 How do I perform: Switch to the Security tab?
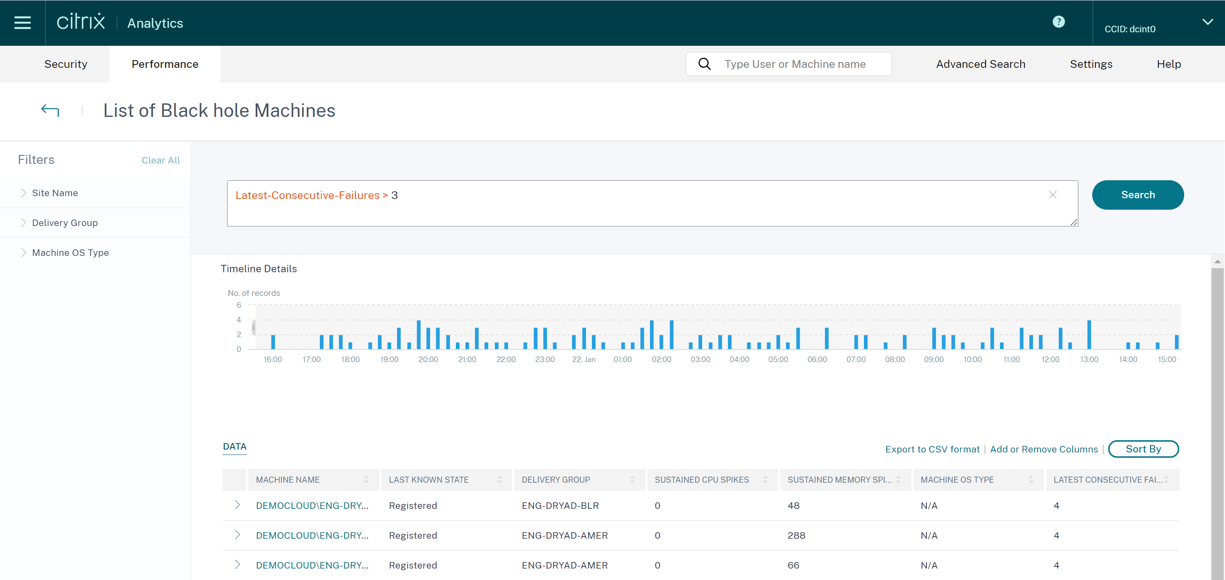click(x=66, y=64)
